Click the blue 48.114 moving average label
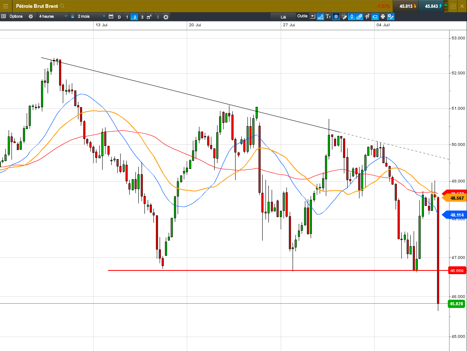This screenshot has height=351, width=467. tap(455, 215)
